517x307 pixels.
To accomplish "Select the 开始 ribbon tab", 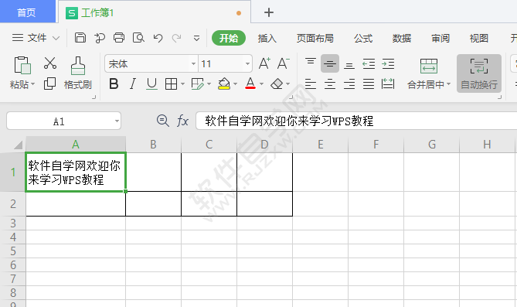I will pos(229,39).
